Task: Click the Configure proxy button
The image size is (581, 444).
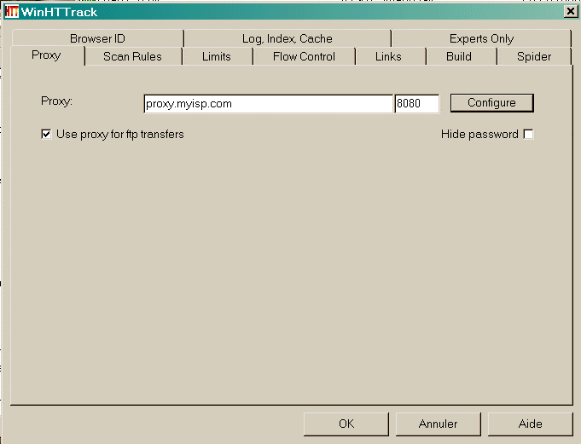Action: tap(491, 103)
